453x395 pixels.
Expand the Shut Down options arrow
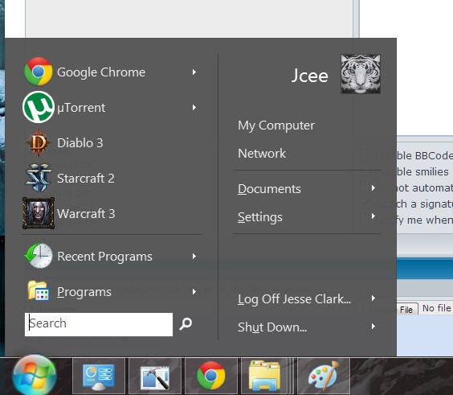373,327
